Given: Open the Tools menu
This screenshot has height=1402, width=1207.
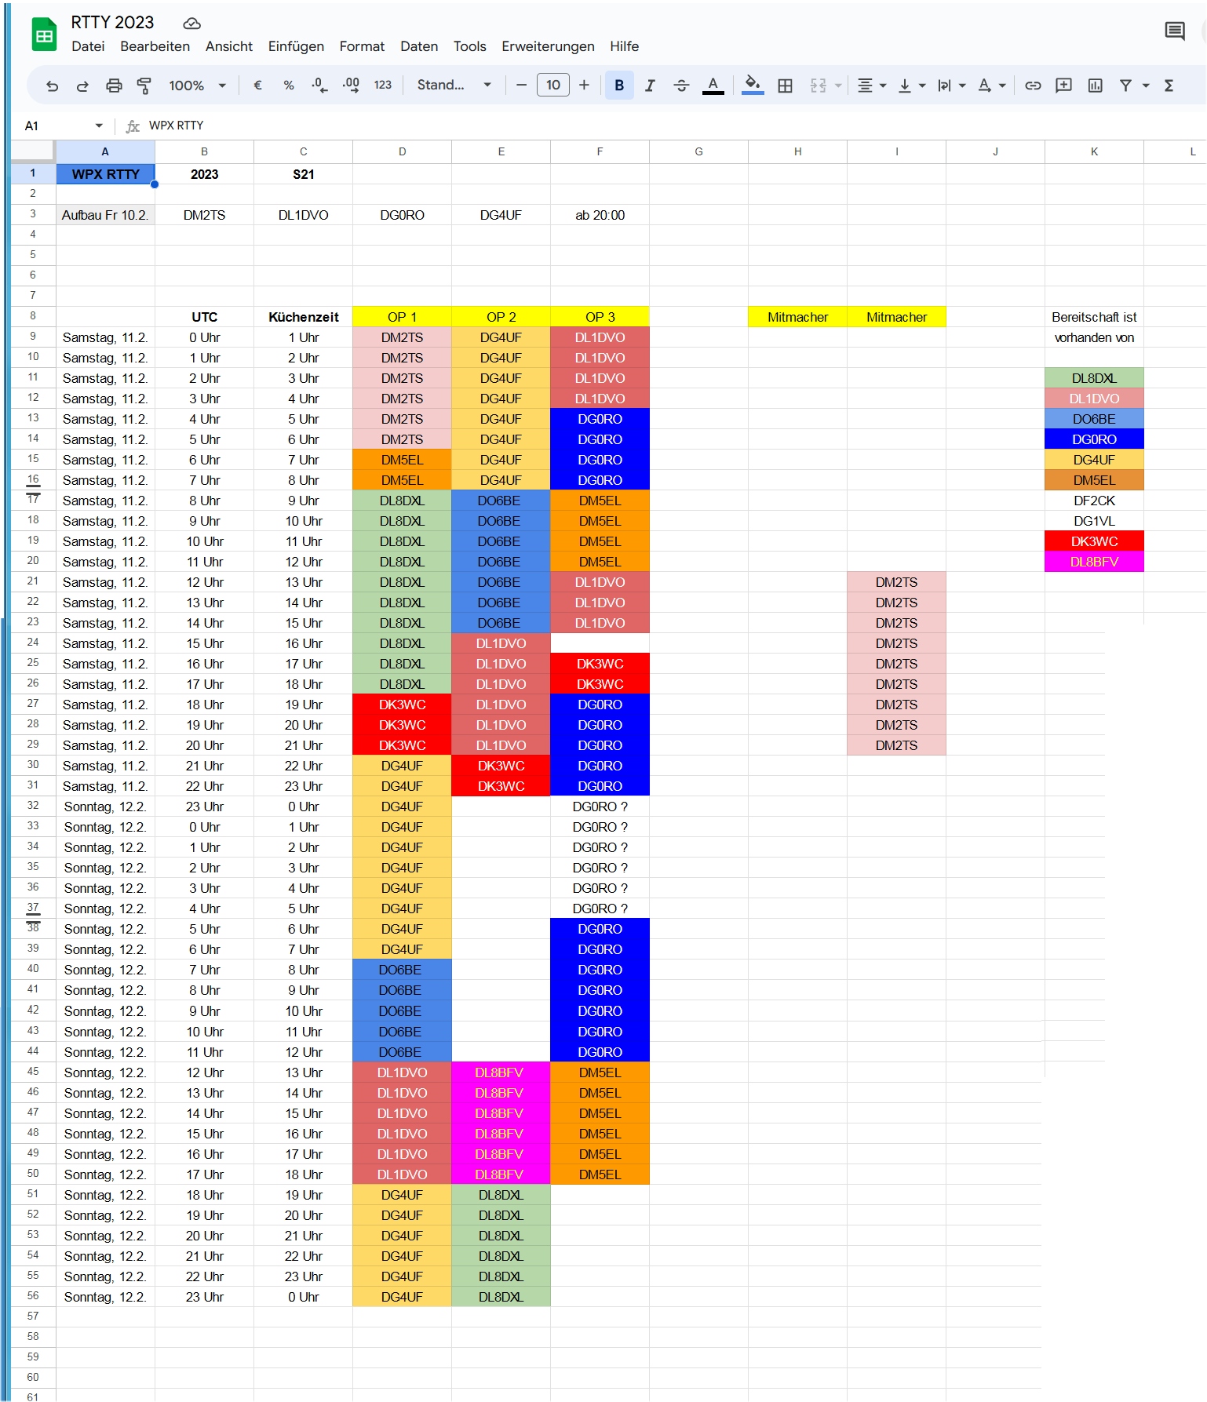Looking at the screenshot, I should (469, 46).
